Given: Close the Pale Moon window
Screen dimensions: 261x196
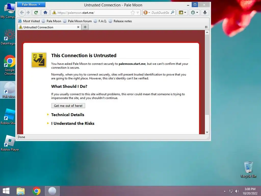Looking at the screenshot, I should (x=204, y=5).
